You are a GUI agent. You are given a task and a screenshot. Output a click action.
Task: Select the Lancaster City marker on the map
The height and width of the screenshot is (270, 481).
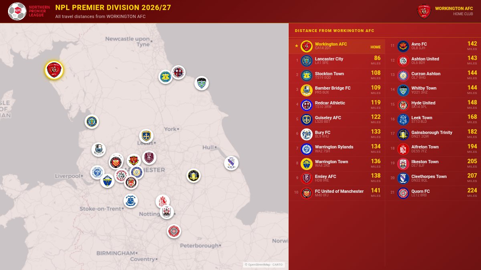(92, 121)
